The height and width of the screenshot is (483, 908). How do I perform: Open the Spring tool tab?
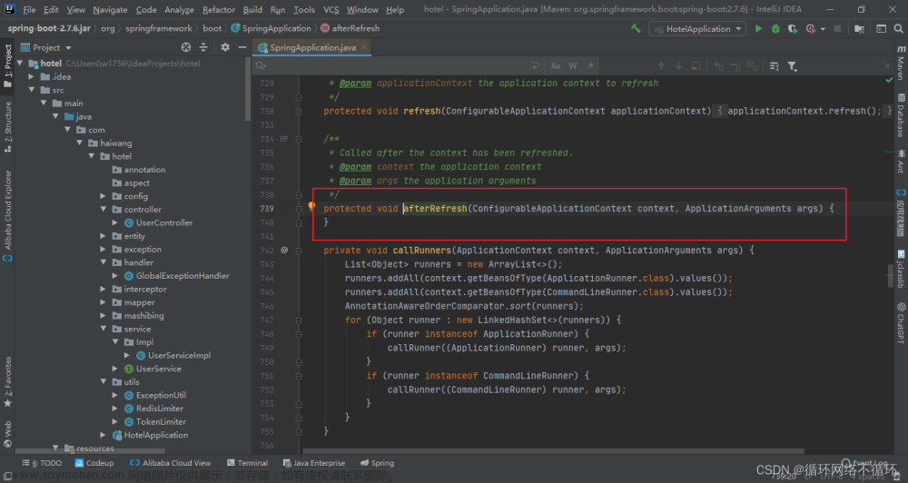(377, 463)
